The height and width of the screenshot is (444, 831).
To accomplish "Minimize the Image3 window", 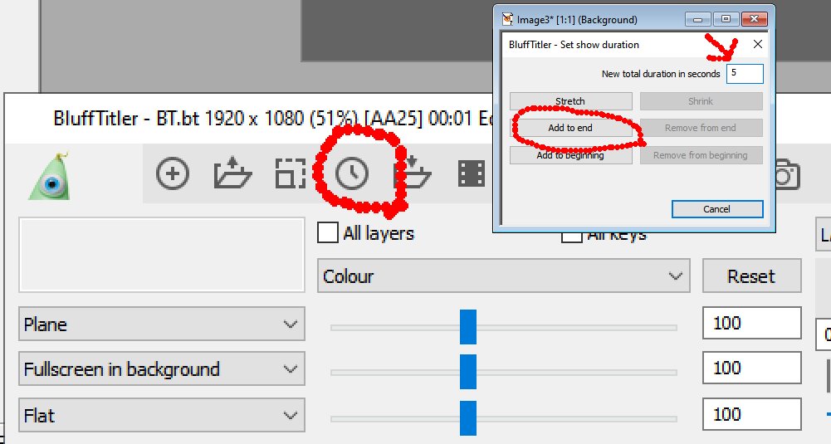I will click(x=698, y=20).
